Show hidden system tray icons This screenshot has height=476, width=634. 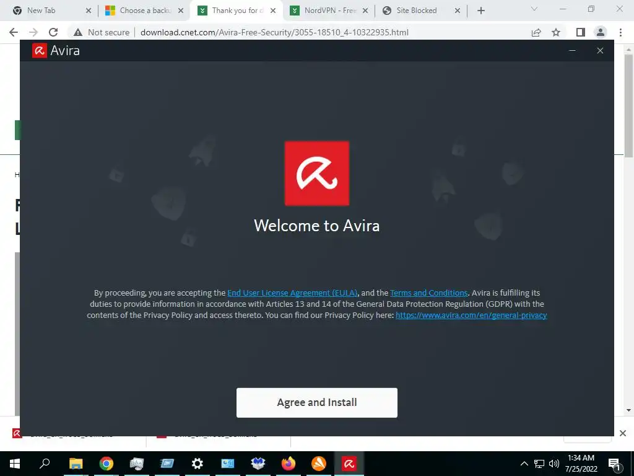tap(524, 464)
